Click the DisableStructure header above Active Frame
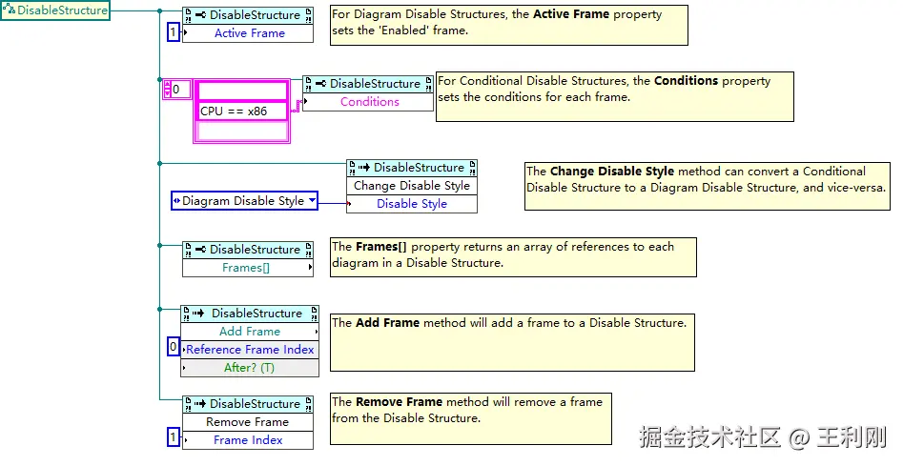This screenshot has width=903, height=466. click(248, 15)
